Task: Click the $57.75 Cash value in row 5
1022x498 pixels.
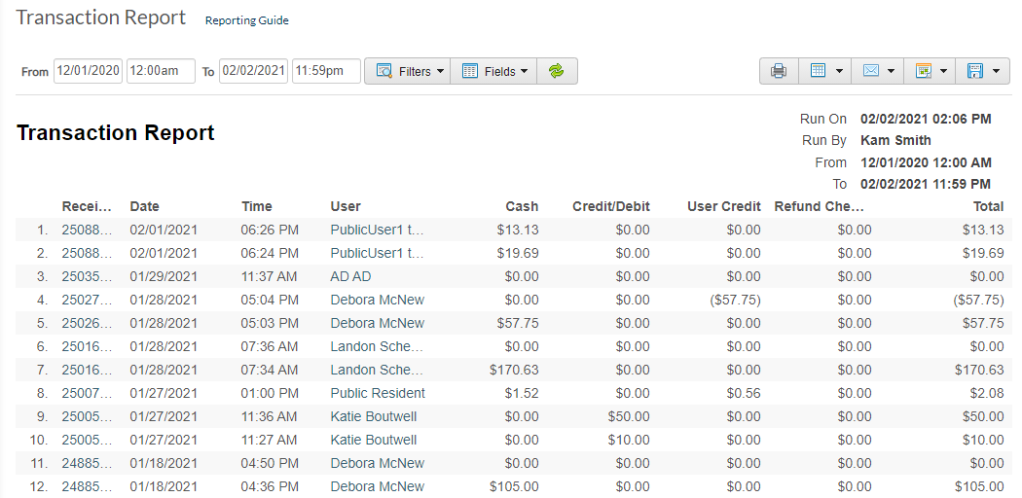Action: point(518,324)
